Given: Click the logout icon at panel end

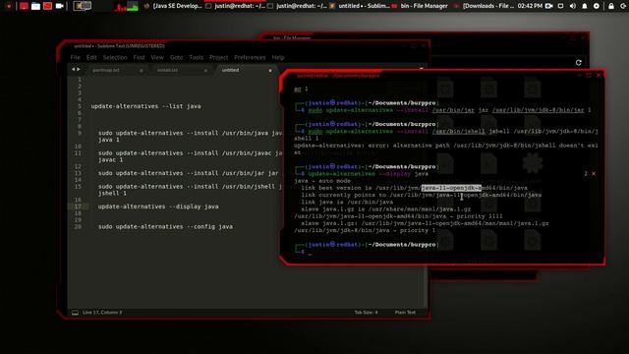Looking at the screenshot, I should click(x=623, y=6).
